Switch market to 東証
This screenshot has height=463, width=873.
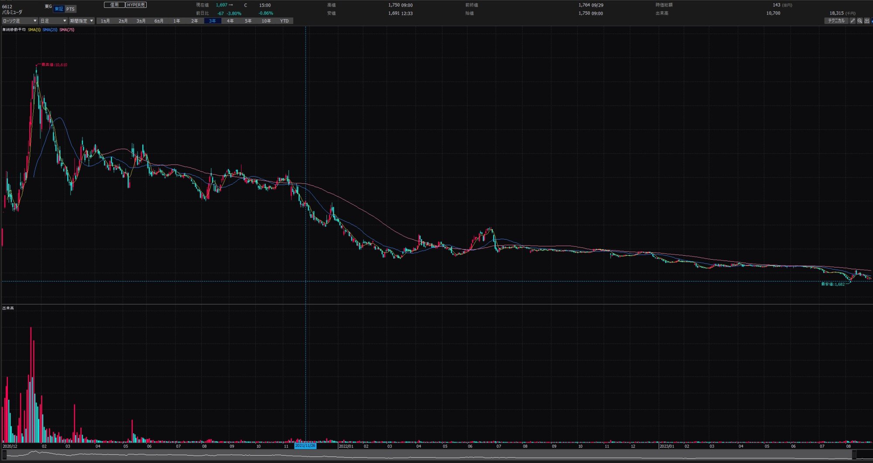coord(59,9)
